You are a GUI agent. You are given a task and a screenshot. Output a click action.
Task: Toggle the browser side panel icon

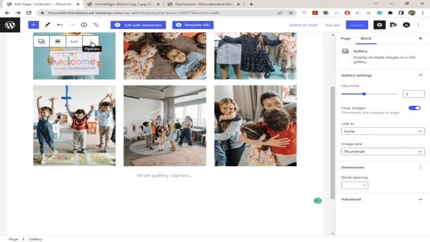pos(401,13)
